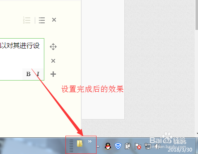
Task: Insert a bulleted list
Action: pos(42,20)
